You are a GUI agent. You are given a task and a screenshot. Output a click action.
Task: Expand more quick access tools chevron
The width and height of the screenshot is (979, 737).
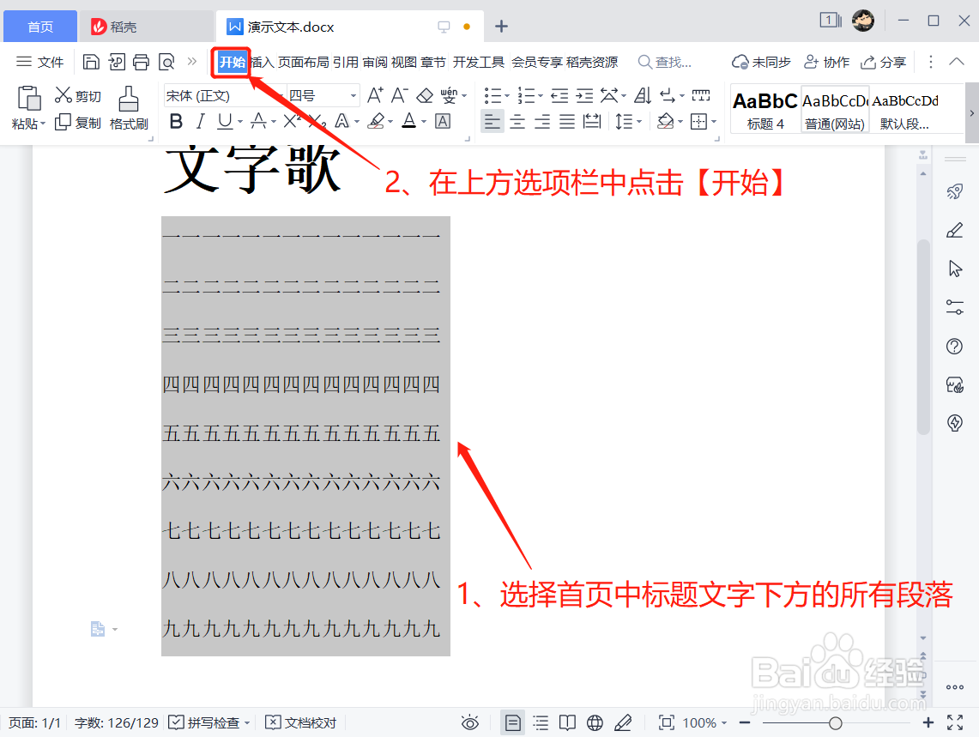coord(192,61)
